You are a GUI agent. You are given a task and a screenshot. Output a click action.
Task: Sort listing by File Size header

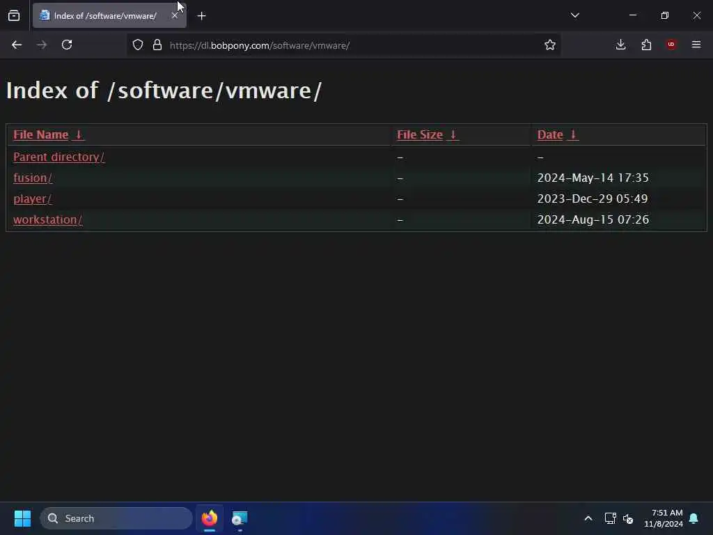click(420, 134)
